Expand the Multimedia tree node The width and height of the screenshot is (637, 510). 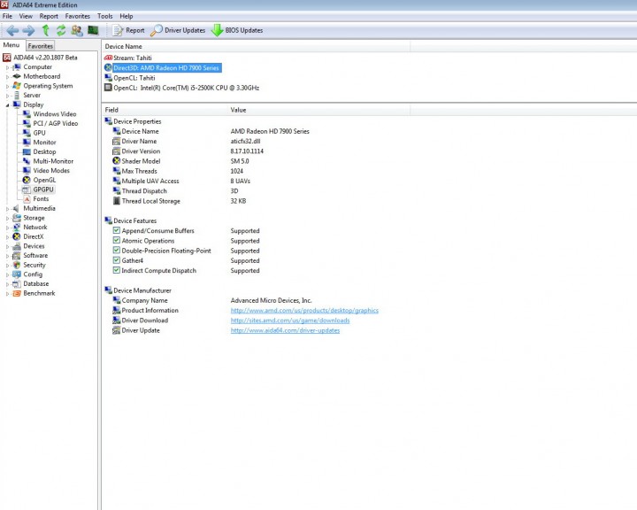[7, 209]
